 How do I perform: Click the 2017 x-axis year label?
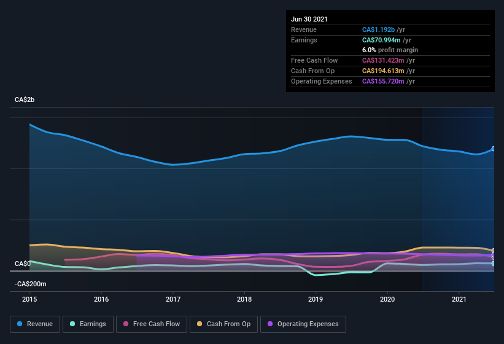pos(173,299)
